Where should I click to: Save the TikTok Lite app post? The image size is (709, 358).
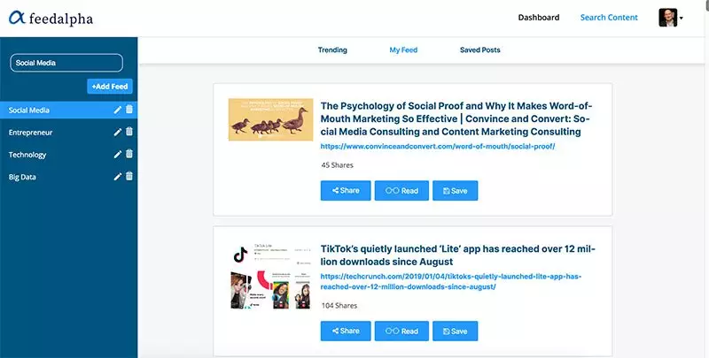pyautogui.click(x=455, y=331)
